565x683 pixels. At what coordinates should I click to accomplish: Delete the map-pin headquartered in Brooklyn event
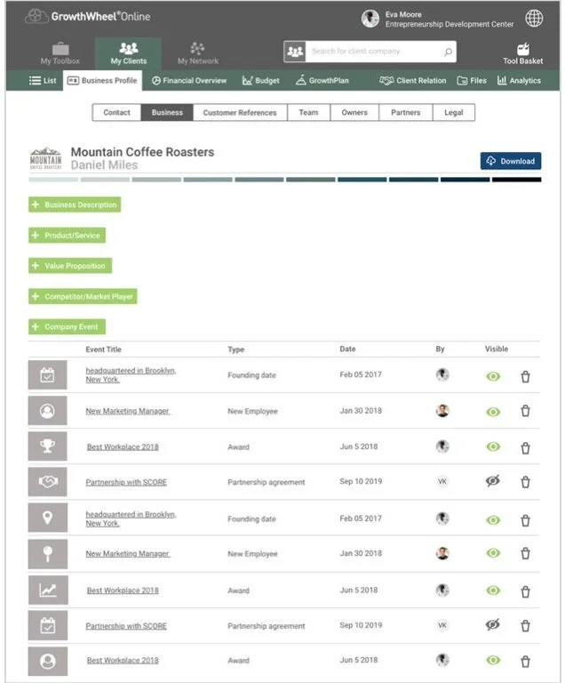525,520
